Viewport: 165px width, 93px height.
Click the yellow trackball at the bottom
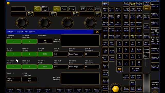tap(115, 89)
